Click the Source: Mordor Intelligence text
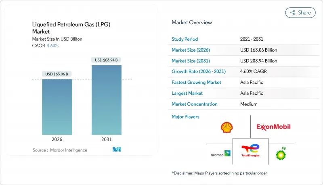Image resolution: width=323 pixels, height=185 pixels. click(60, 150)
